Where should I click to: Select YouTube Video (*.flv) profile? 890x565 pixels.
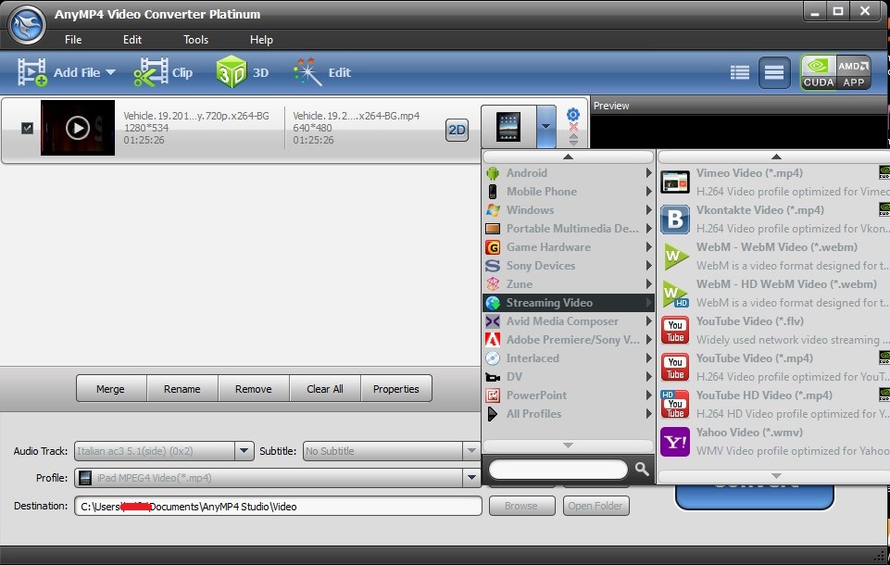pyautogui.click(x=773, y=331)
